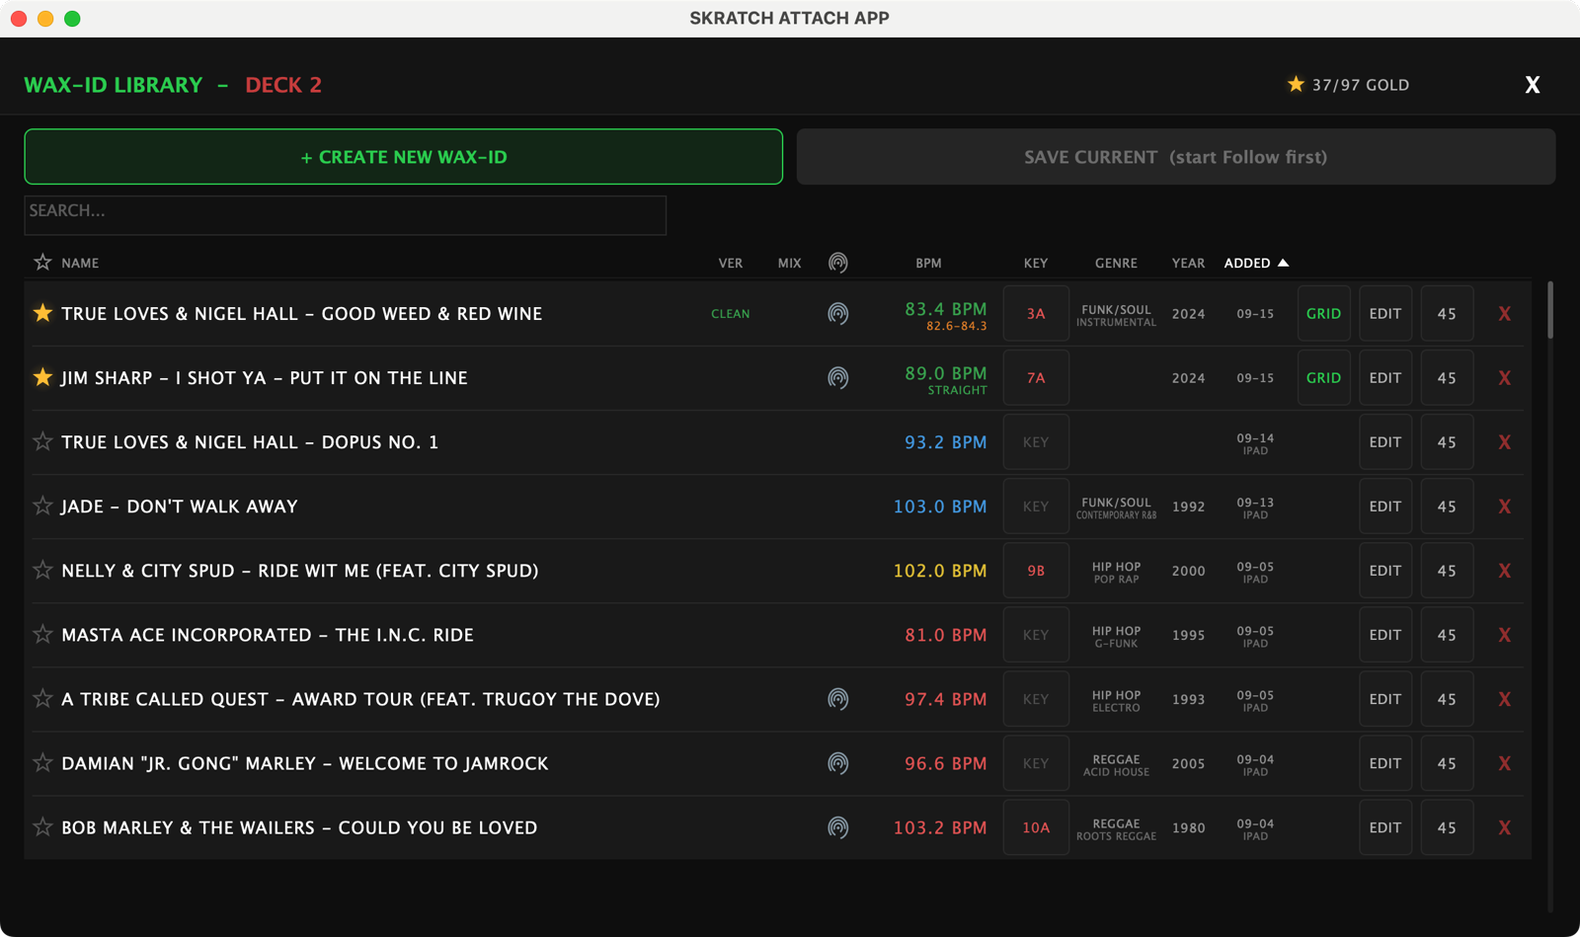Sort list by KEY column
Screen dimensions: 1580x937
1036,264
